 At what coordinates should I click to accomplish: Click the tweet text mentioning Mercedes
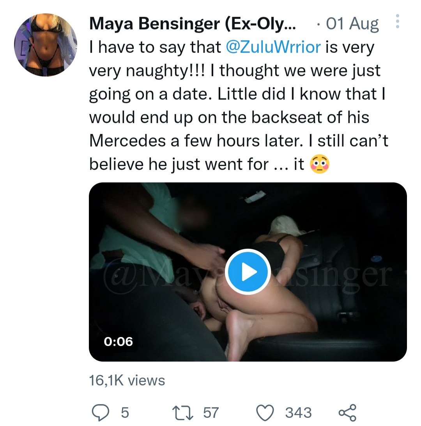pos(129,141)
